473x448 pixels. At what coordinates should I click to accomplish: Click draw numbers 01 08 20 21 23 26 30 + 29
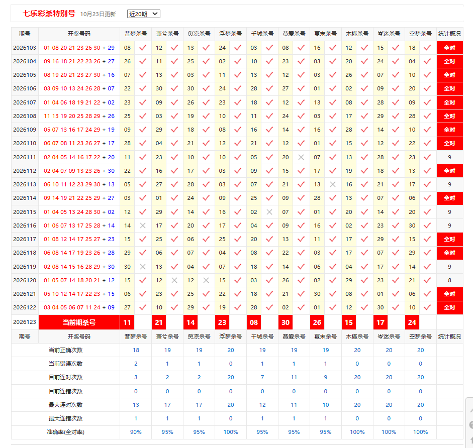[x=79, y=48]
